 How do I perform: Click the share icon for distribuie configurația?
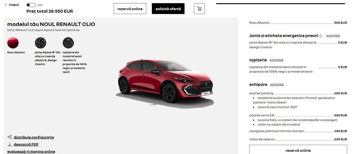point(10,137)
